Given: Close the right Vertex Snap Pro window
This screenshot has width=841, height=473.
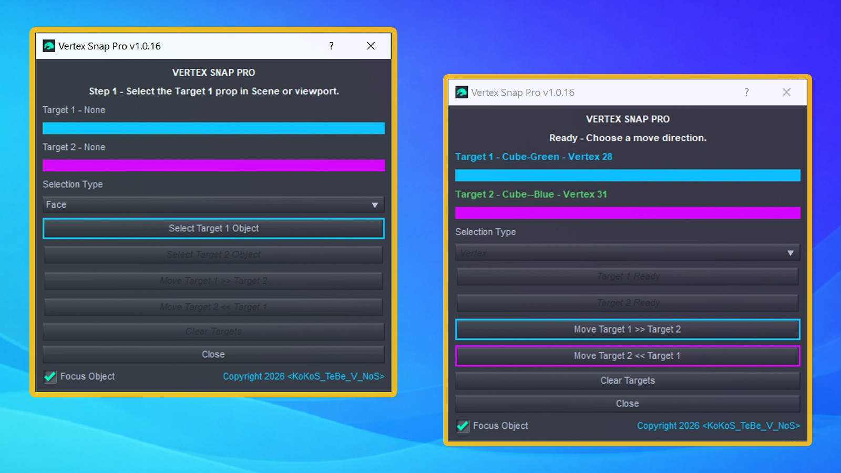Looking at the screenshot, I should click(x=786, y=92).
